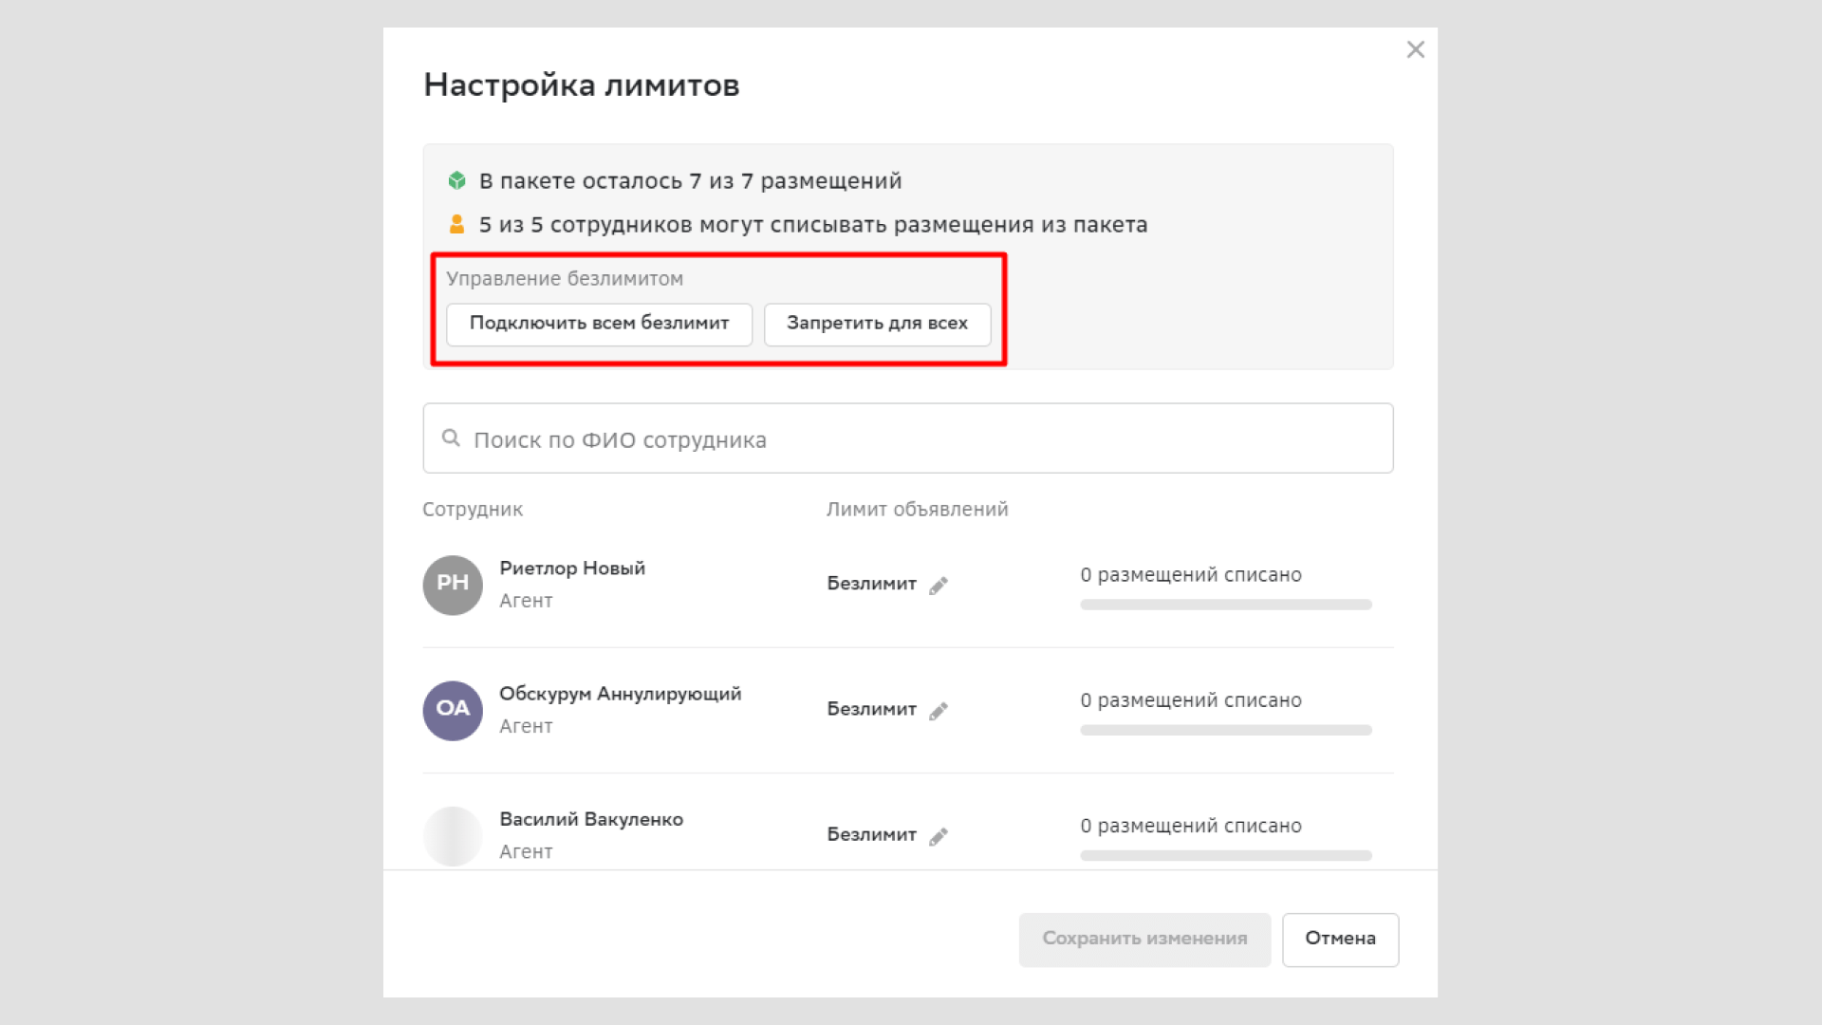Click the Управление безлимитом label
The image size is (1822, 1025).
coord(565,279)
